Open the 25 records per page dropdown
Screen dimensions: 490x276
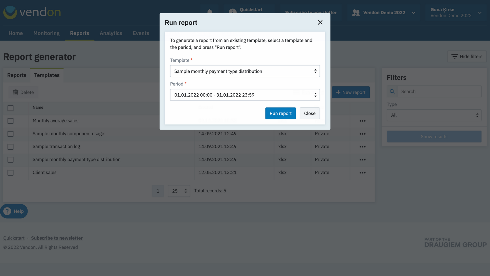tap(179, 191)
